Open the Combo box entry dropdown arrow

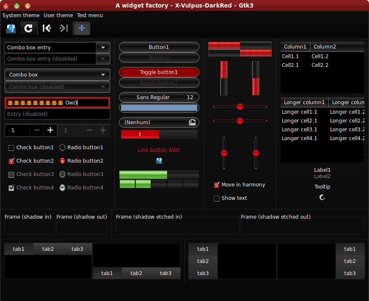[103, 48]
